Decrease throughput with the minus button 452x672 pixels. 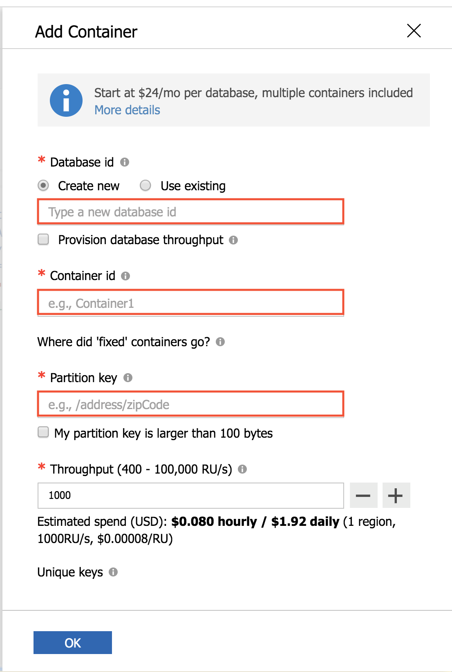(x=363, y=496)
